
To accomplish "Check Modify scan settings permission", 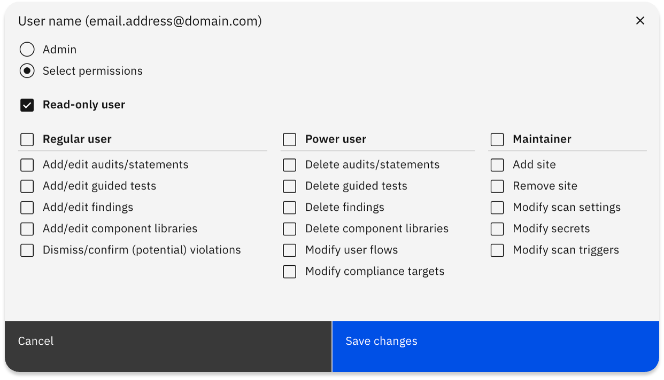I will pyautogui.click(x=497, y=208).
